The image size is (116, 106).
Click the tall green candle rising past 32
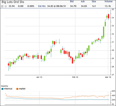104,32
